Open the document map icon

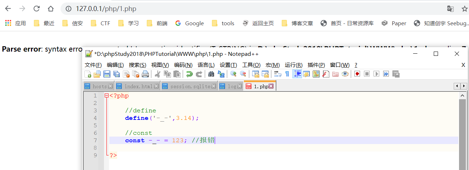(x=316, y=74)
